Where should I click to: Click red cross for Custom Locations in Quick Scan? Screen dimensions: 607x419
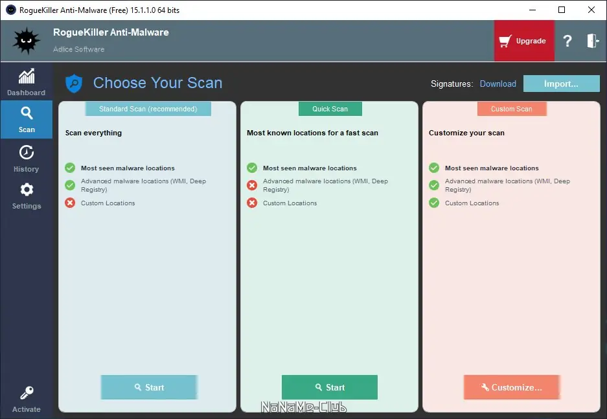(252, 203)
